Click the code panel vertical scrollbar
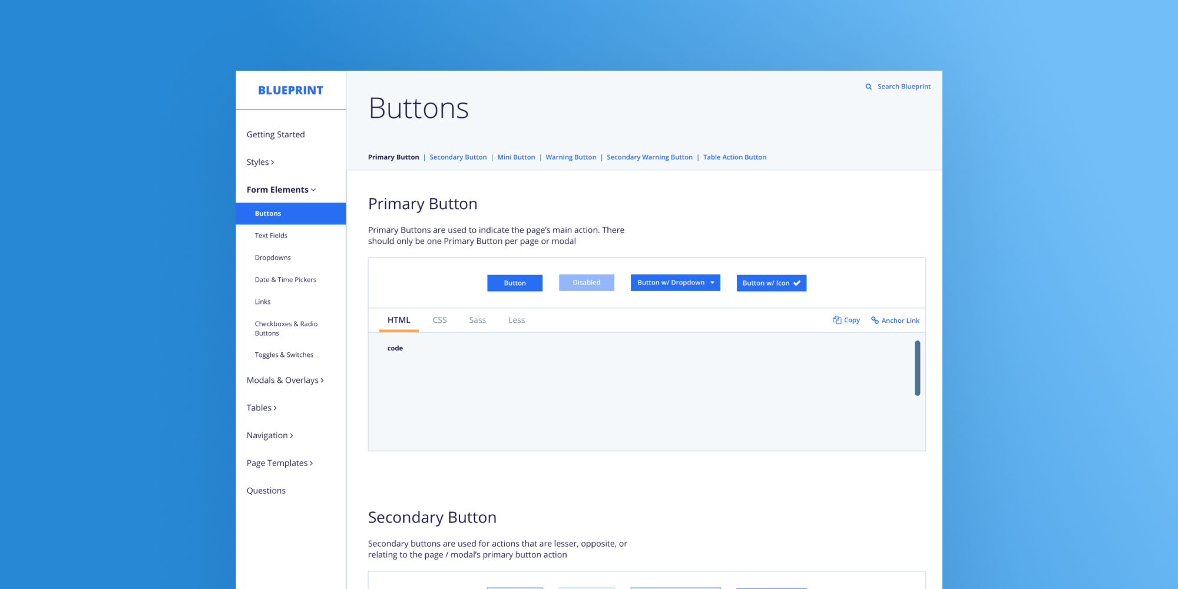 917,368
